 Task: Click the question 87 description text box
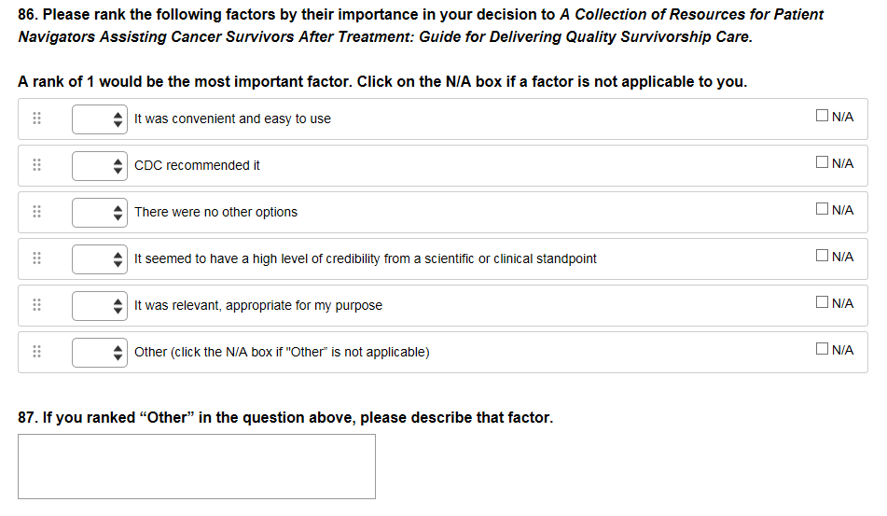[197, 466]
